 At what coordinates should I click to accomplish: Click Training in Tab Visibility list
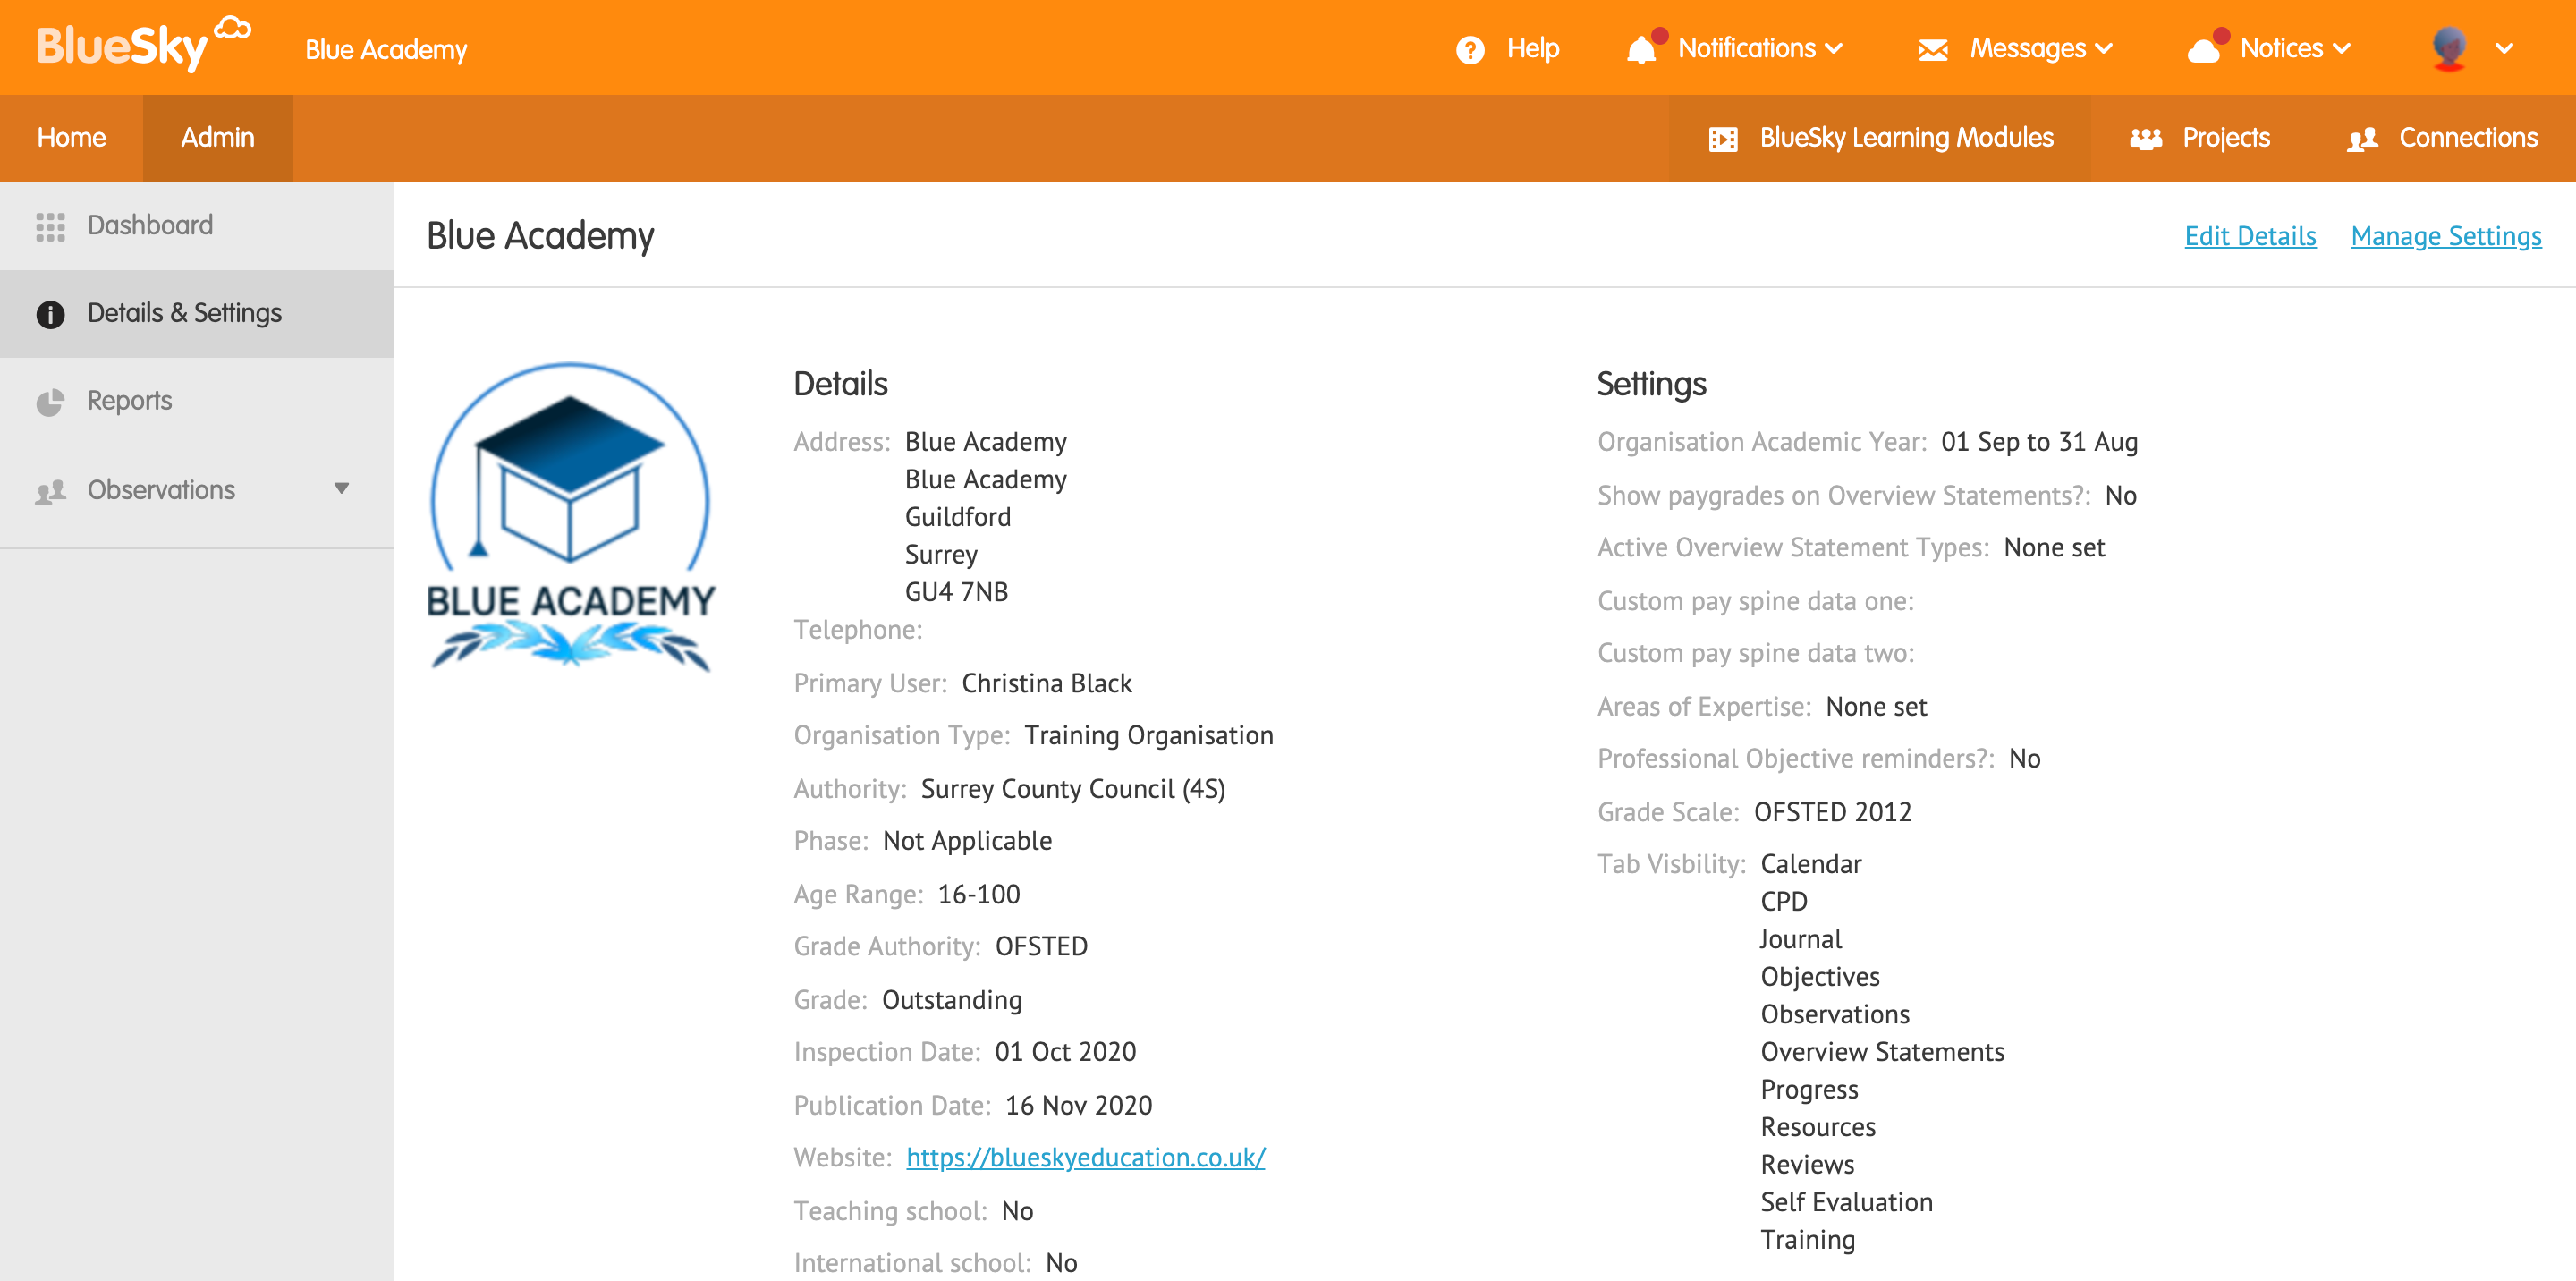point(1807,1241)
